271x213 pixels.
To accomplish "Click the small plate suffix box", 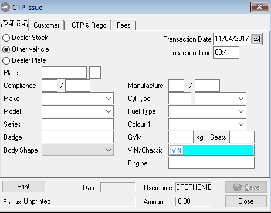I will point(95,73).
